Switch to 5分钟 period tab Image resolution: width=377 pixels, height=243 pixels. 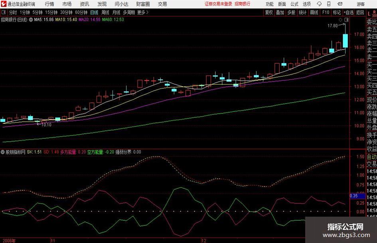[x=38, y=12]
